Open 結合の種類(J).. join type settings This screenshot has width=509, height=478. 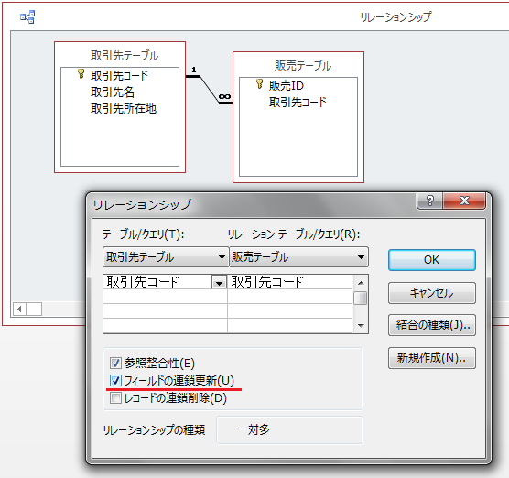pos(432,325)
